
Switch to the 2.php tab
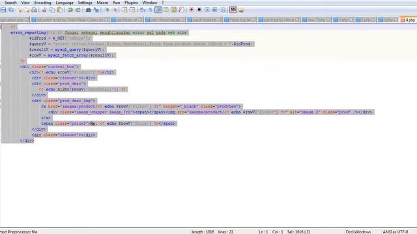366,20
